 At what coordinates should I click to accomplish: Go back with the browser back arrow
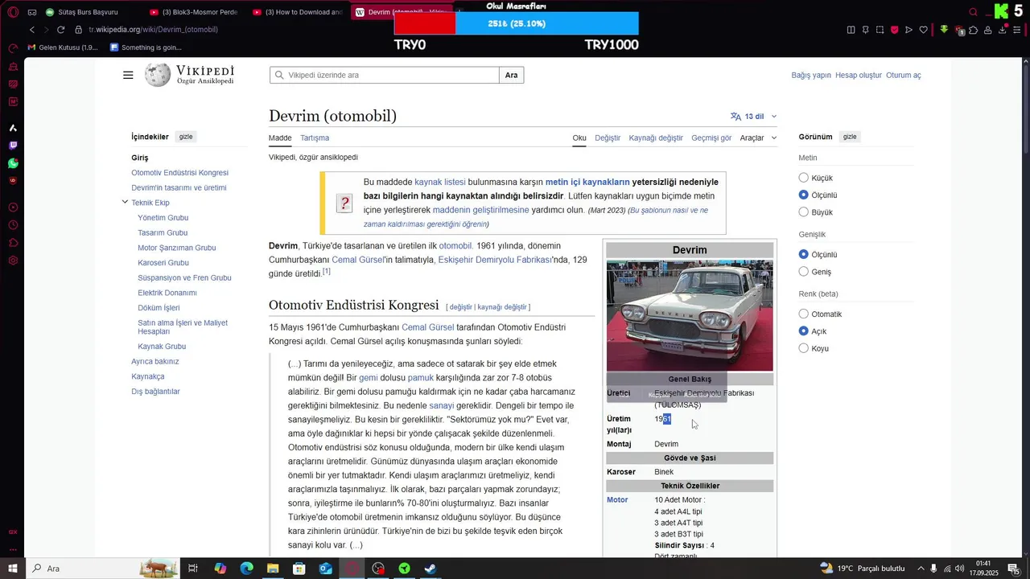click(32, 30)
